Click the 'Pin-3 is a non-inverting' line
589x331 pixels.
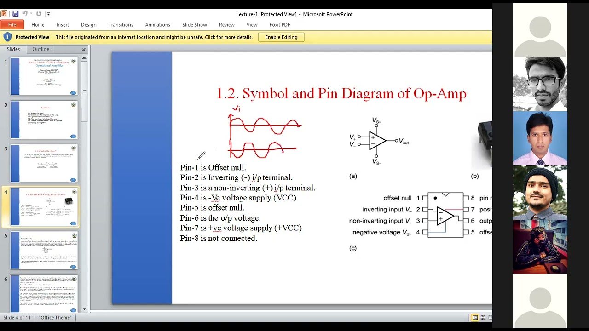pos(248,188)
